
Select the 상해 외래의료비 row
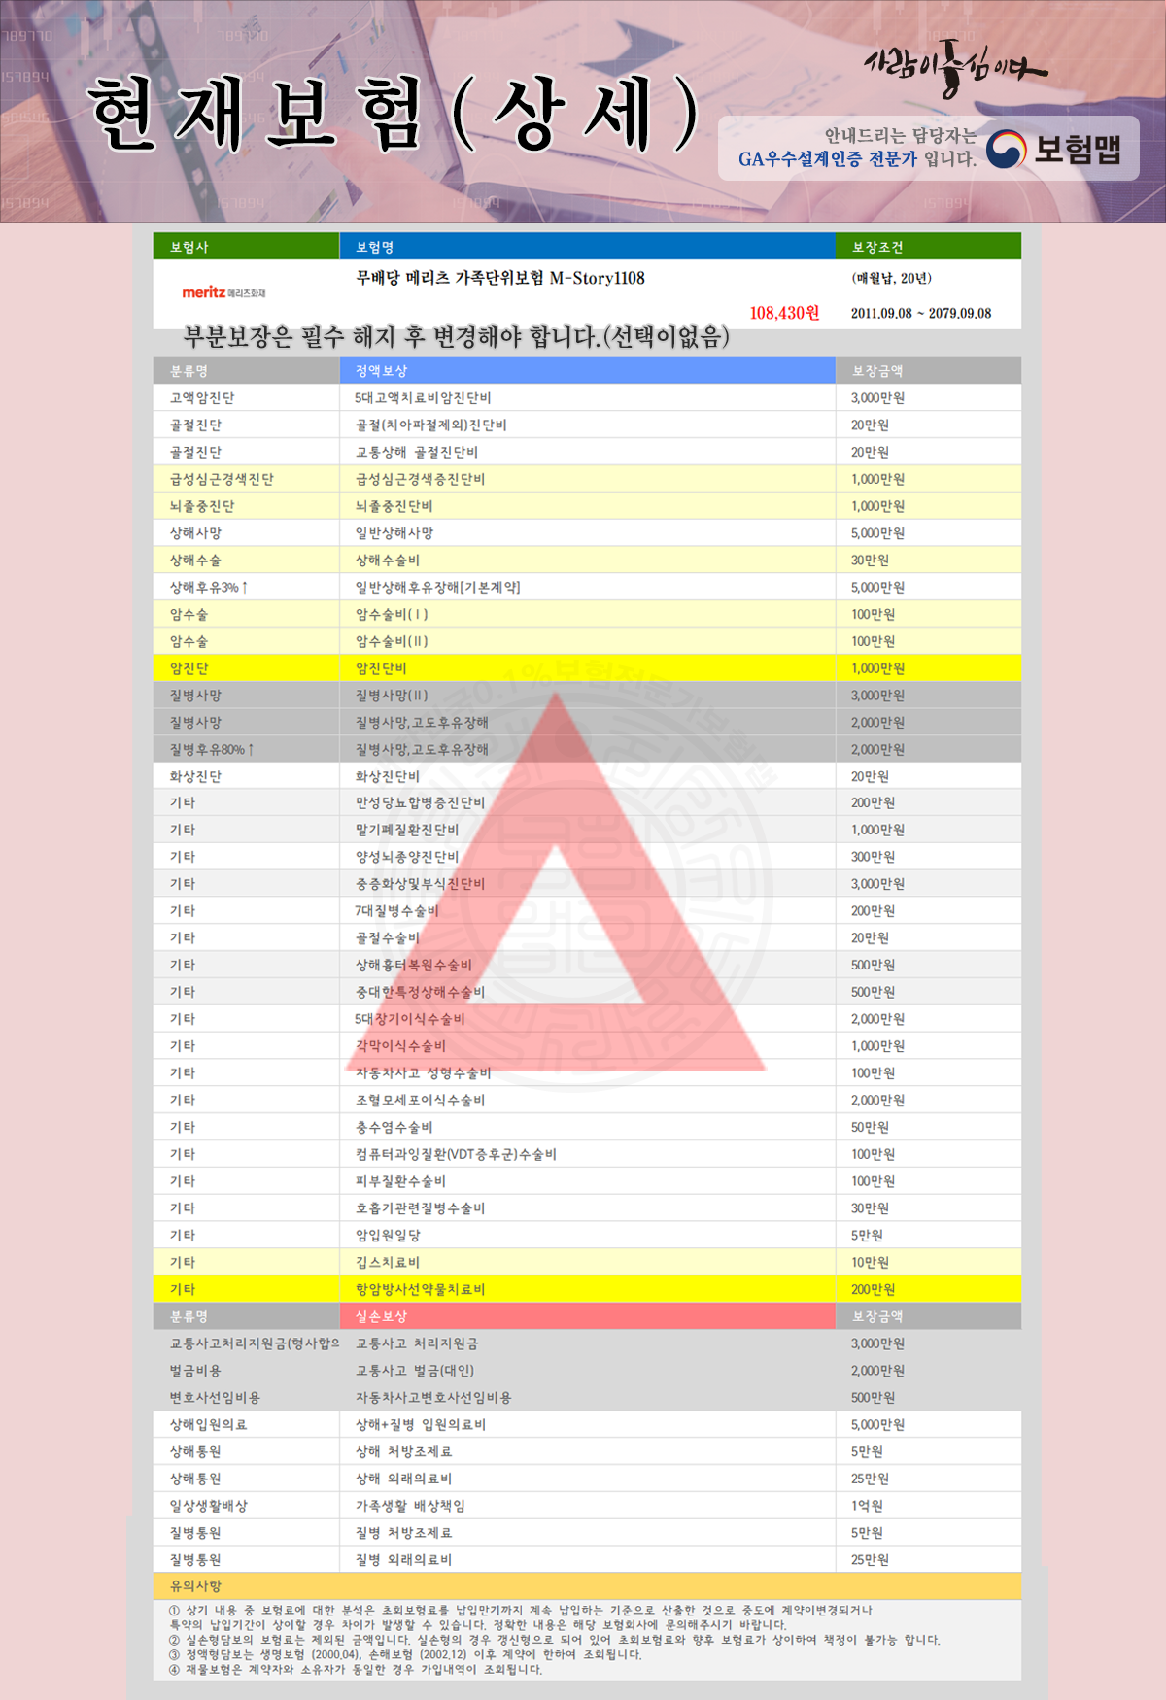(x=587, y=1479)
